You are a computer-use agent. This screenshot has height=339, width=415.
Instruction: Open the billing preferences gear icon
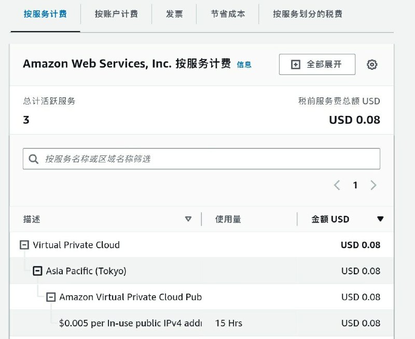(x=372, y=65)
